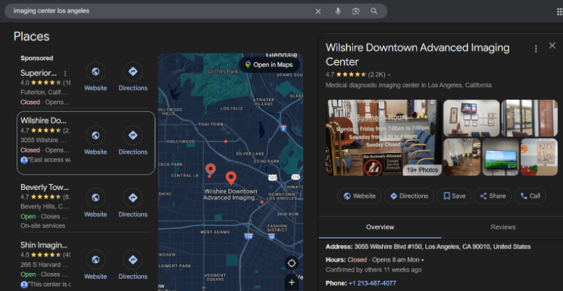View the waiting room chairs by window photo
The height and width of the screenshot is (291, 563).
point(462,157)
